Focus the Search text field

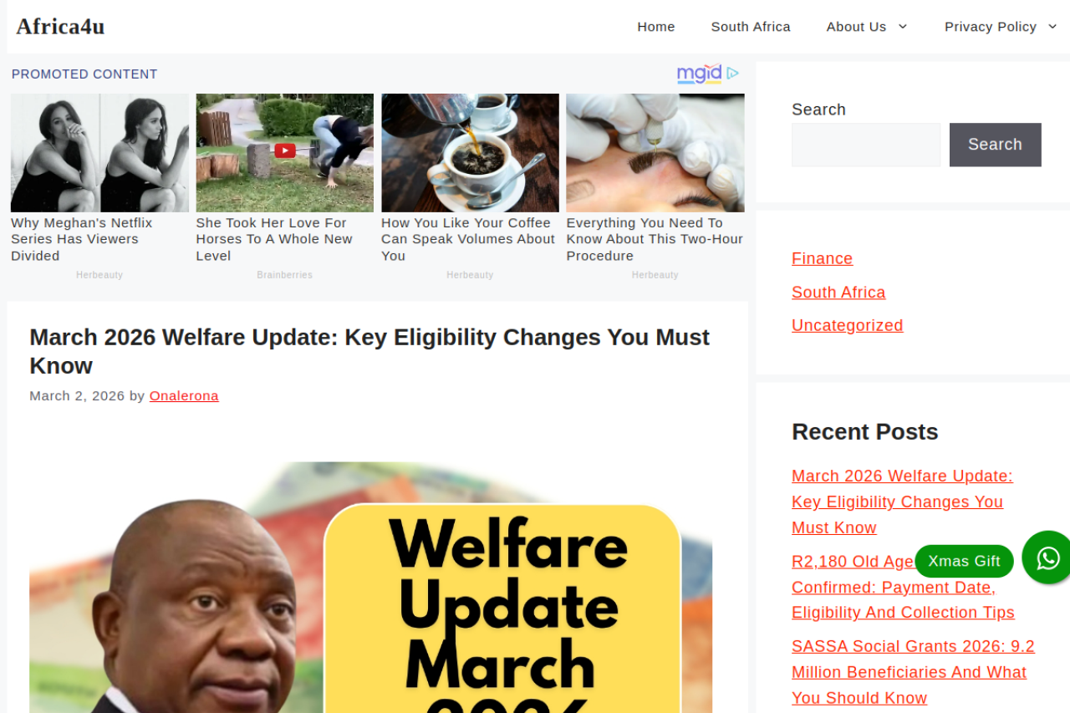coord(866,145)
